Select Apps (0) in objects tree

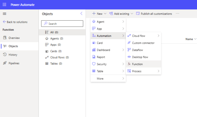pyautogui.click(x=62, y=45)
